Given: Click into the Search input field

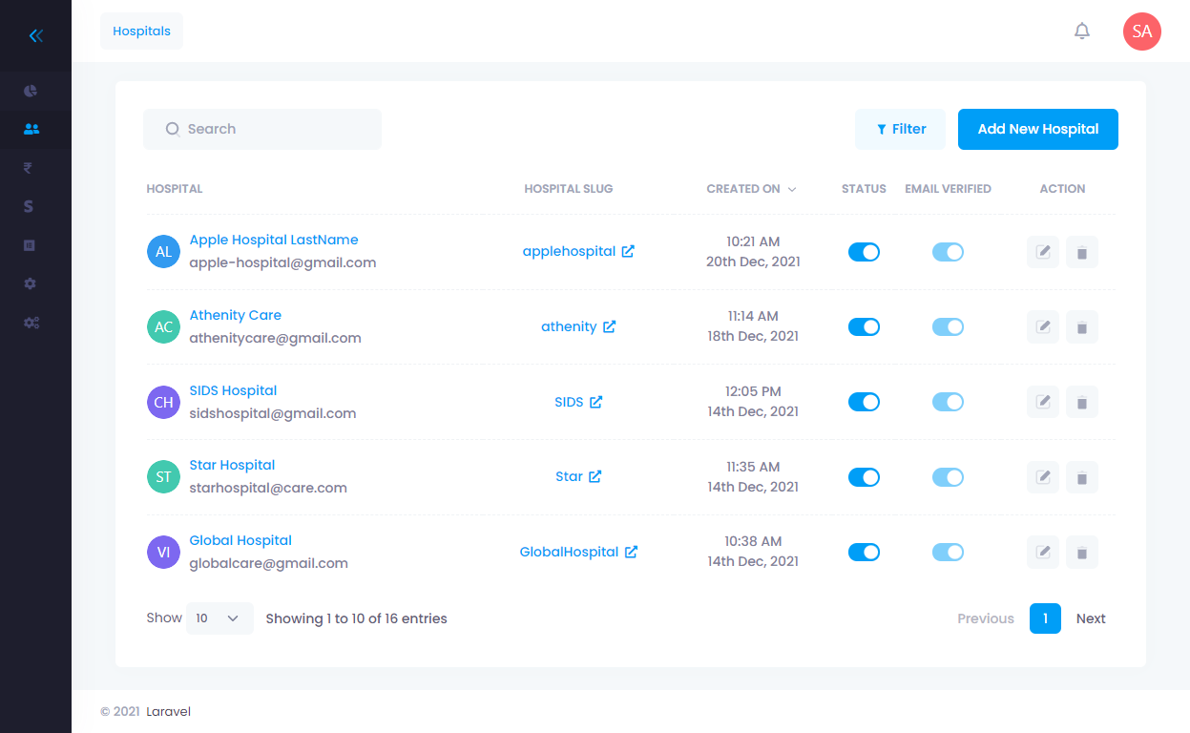Looking at the screenshot, I should tap(272, 129).
